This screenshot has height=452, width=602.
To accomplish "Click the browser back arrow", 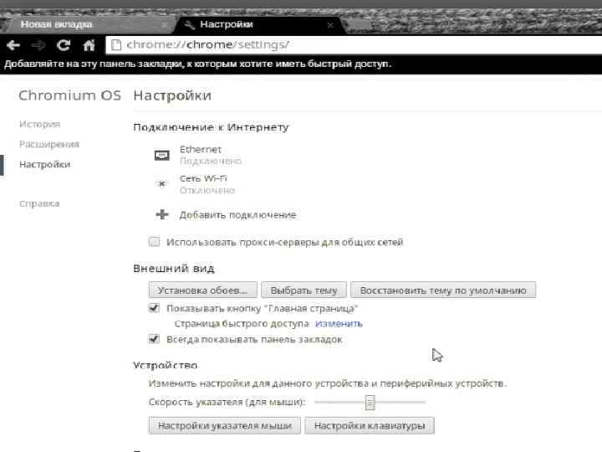I will coord(13,45).
